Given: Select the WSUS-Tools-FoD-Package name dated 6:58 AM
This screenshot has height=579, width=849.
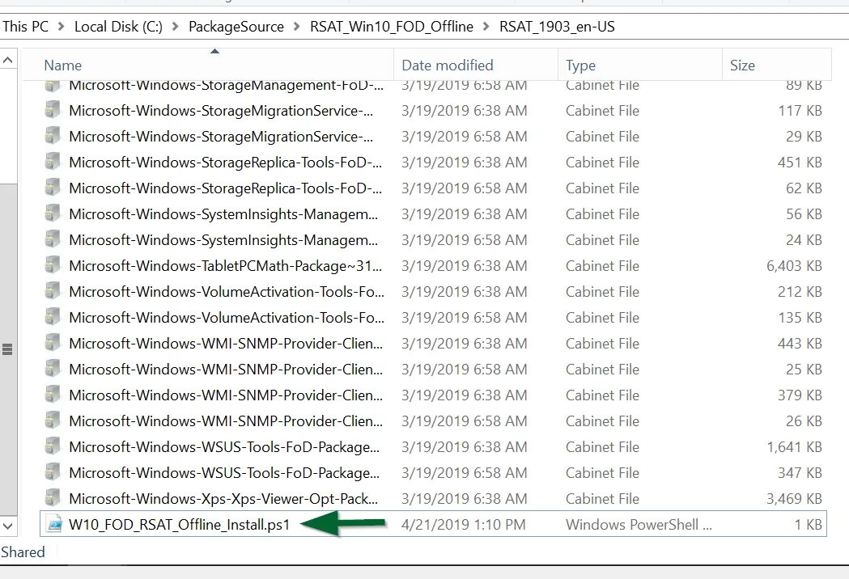Looking at the screenshot, I should pyautogui.click(x=224, y=473).
